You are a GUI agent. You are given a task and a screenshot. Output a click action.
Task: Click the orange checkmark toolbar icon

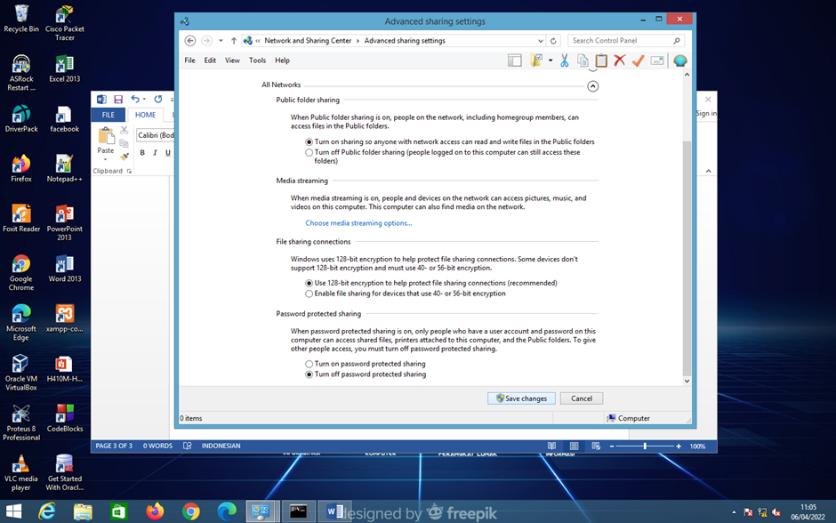point(639,60)
